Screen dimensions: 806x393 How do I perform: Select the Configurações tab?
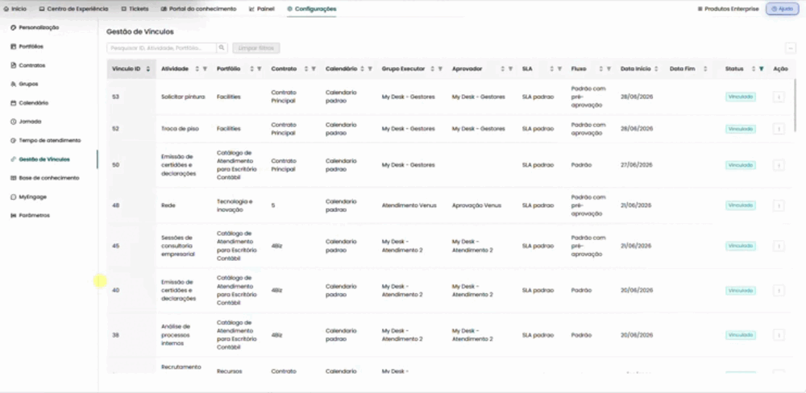pos(311,9)
